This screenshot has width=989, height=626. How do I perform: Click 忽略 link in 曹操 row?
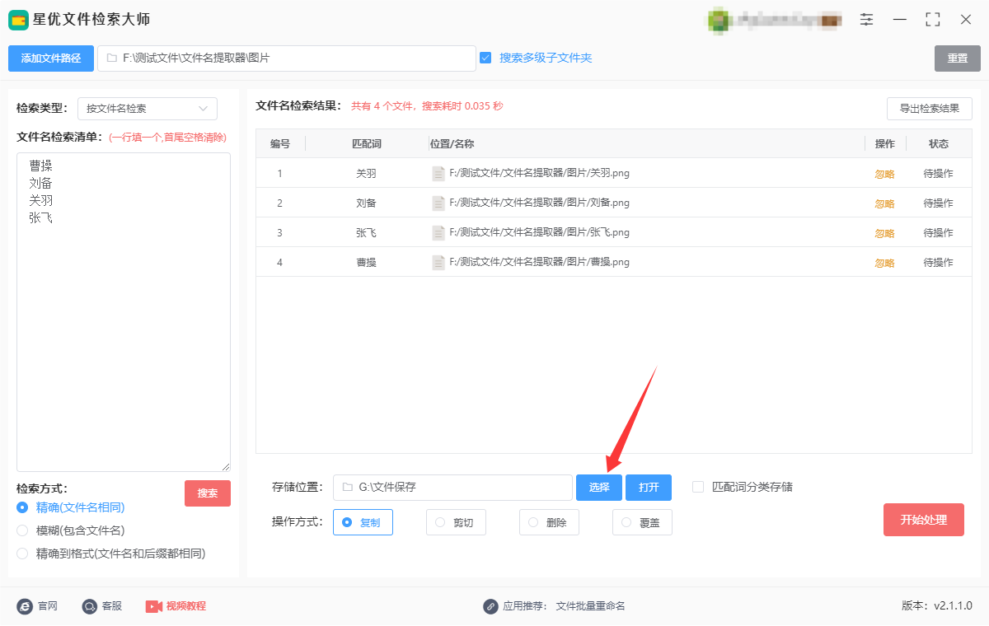coord(884,264)
